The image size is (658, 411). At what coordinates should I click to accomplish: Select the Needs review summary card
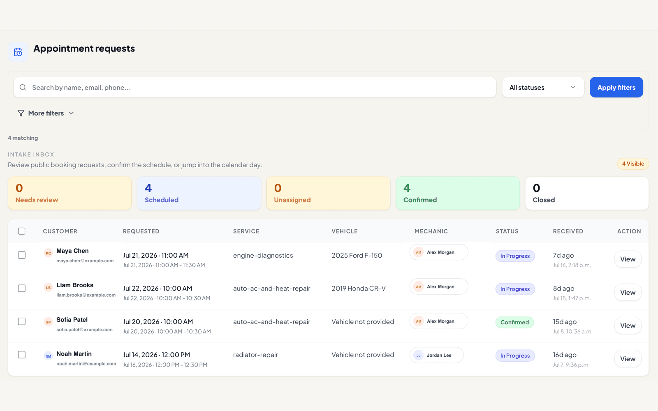(70, 193)
